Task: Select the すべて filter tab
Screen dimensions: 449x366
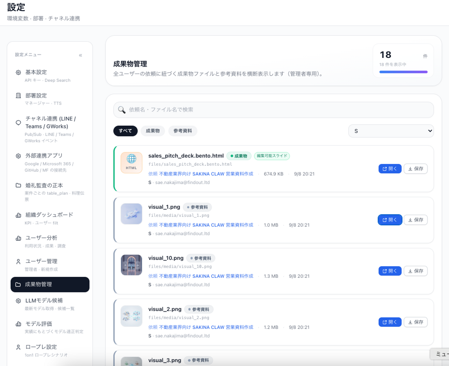Action: (125, 131)
